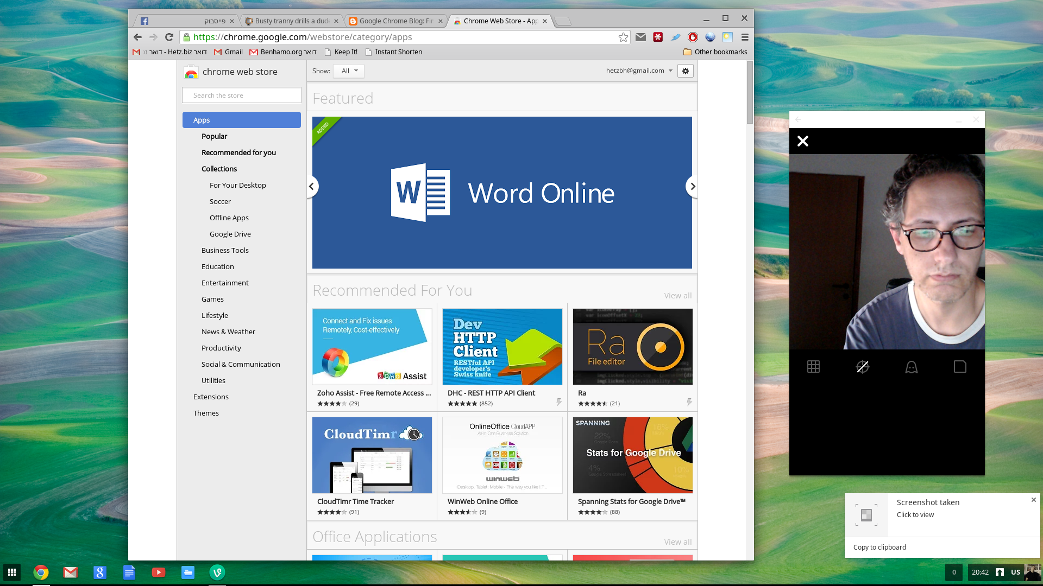Open the Vine app from shelf

pyautogui.click(x=217, y=572)
